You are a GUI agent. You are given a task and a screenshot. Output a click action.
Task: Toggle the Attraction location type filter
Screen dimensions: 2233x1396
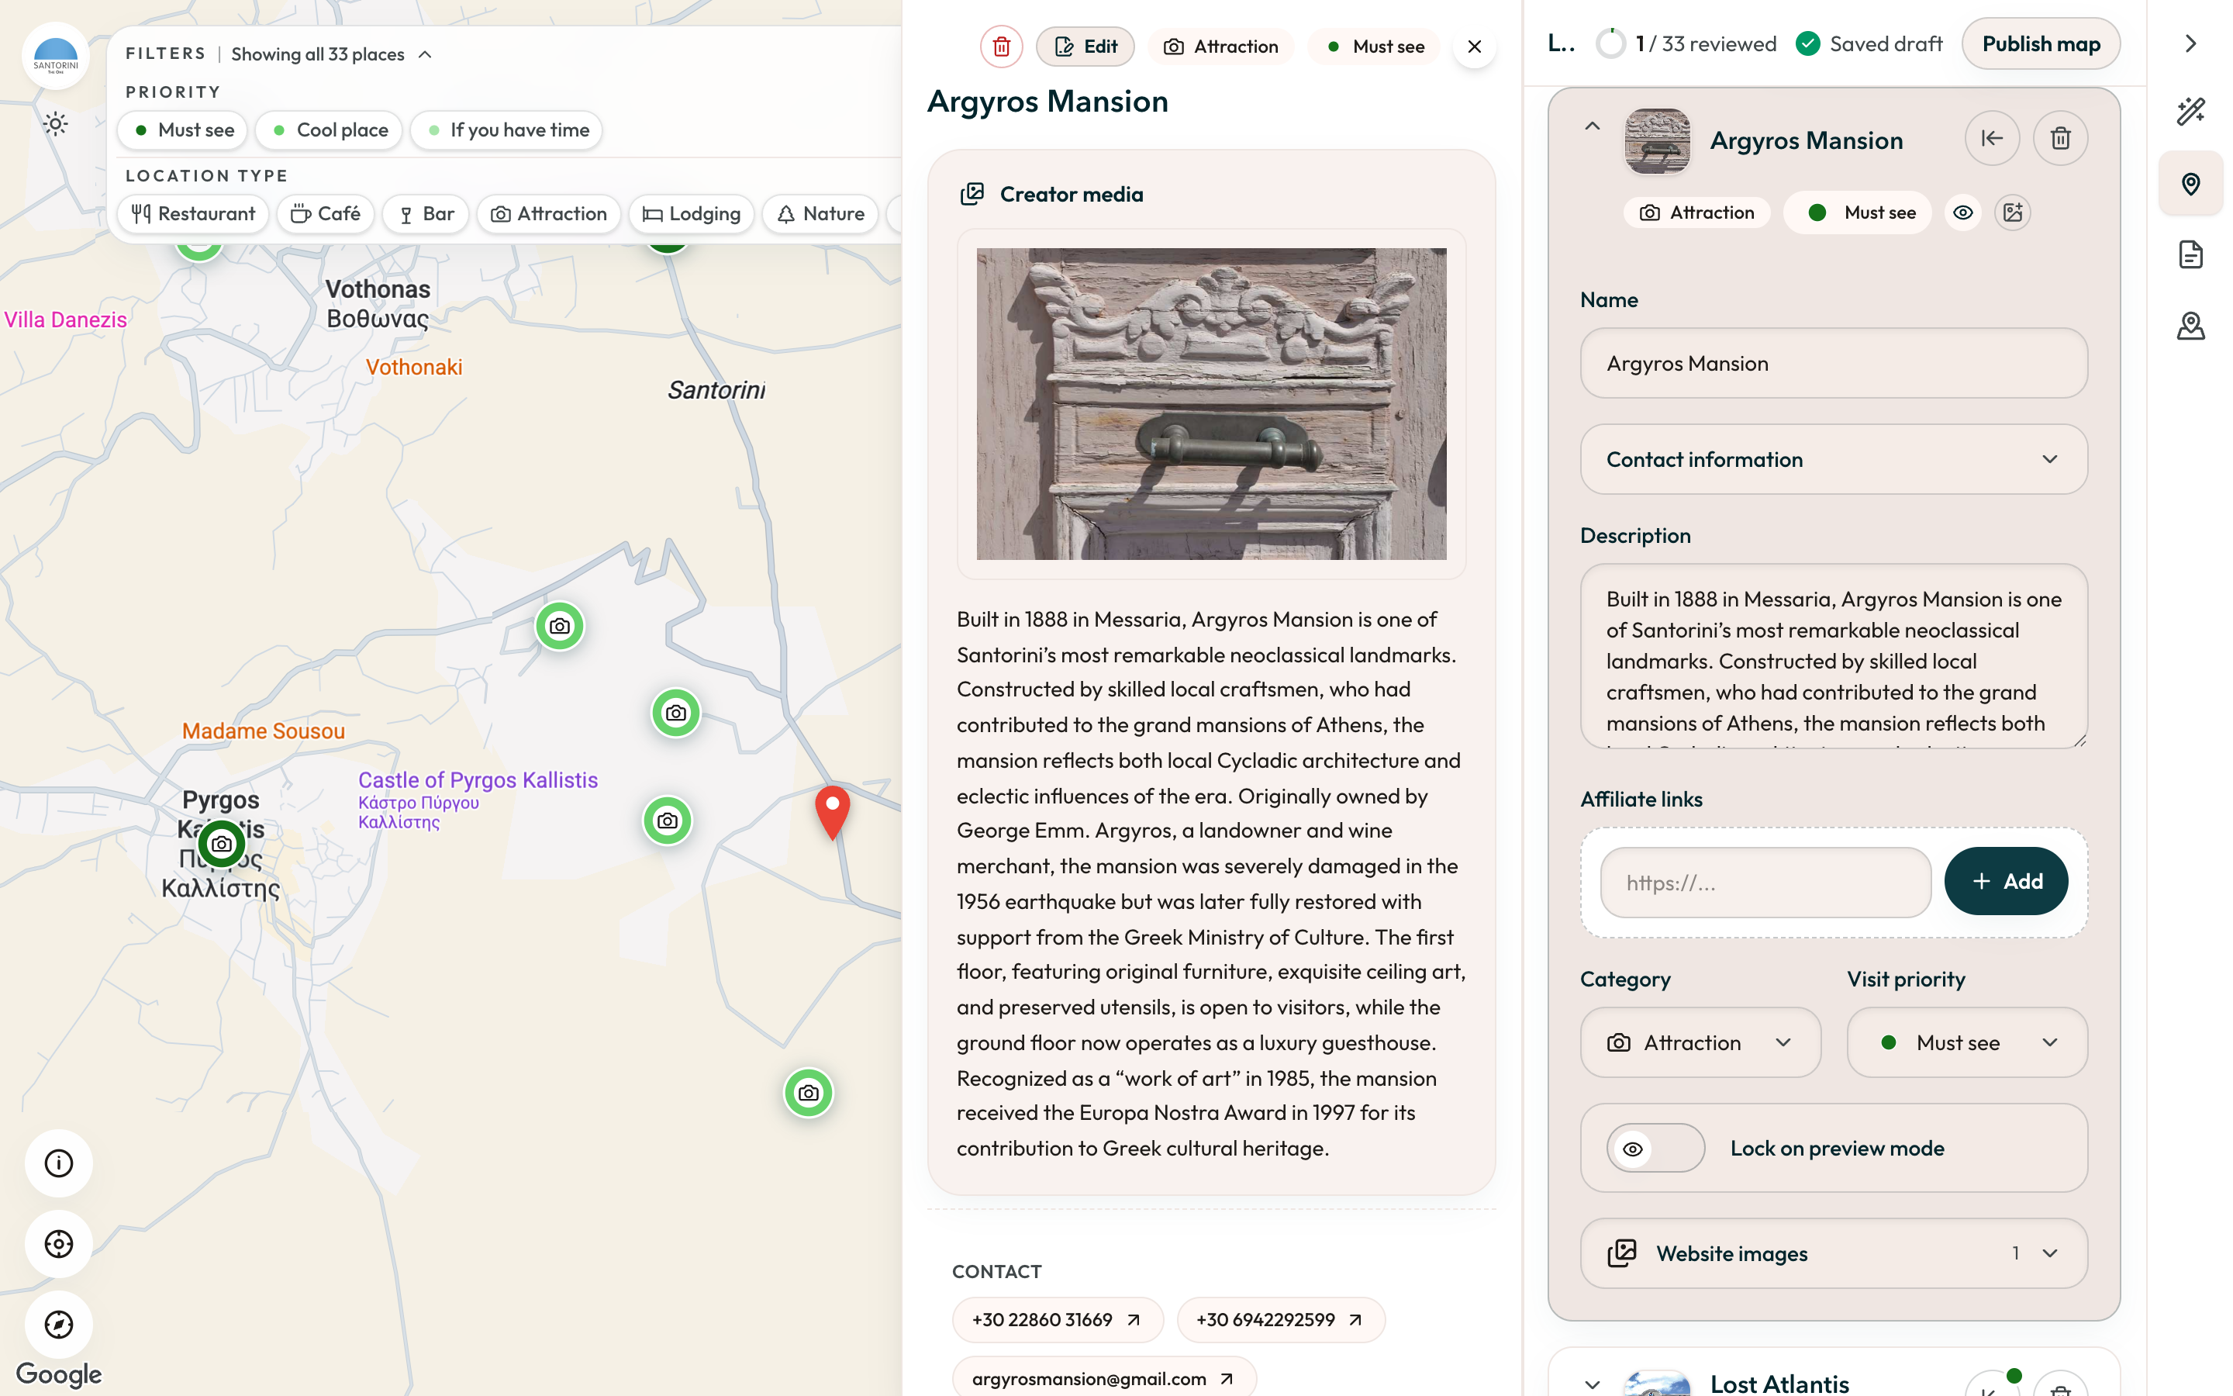pyautogui.click(x=548, y=213)
